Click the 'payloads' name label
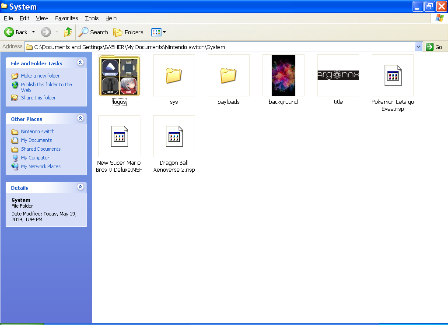Viewport: 448px width, 325px height. 228,102
